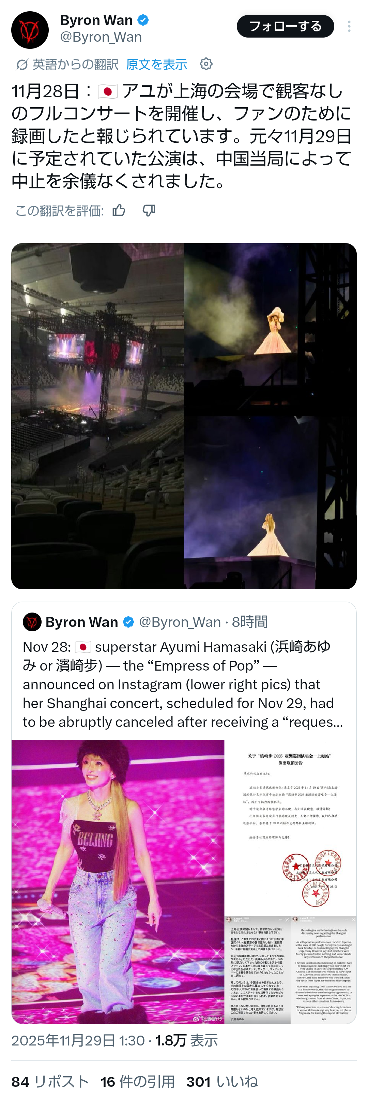Open the upper-right singer in gown photo
The width and height of the screenshot is (368, 1095).
click(x=271, y=329)
